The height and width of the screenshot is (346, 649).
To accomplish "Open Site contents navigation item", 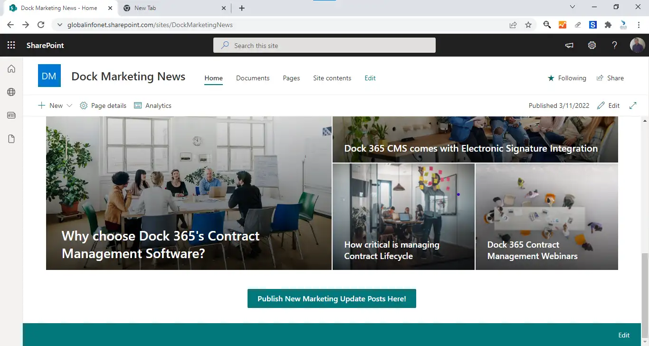I will click(332, 78).
